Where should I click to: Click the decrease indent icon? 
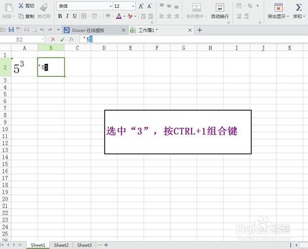[143, 16]
